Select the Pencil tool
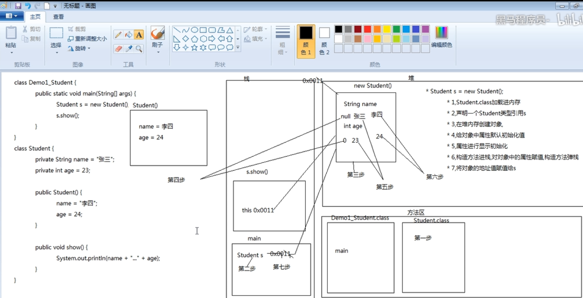The image size is (583, 298). pos(118,35)
